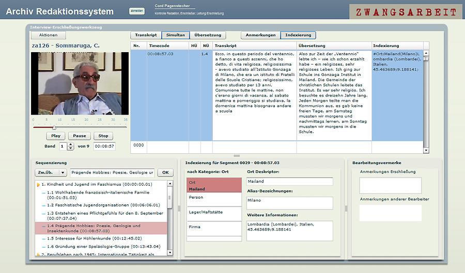This screenshot has width=465, height=273.
Task: Click the Indexierung column header
Action: pos(397,45)
